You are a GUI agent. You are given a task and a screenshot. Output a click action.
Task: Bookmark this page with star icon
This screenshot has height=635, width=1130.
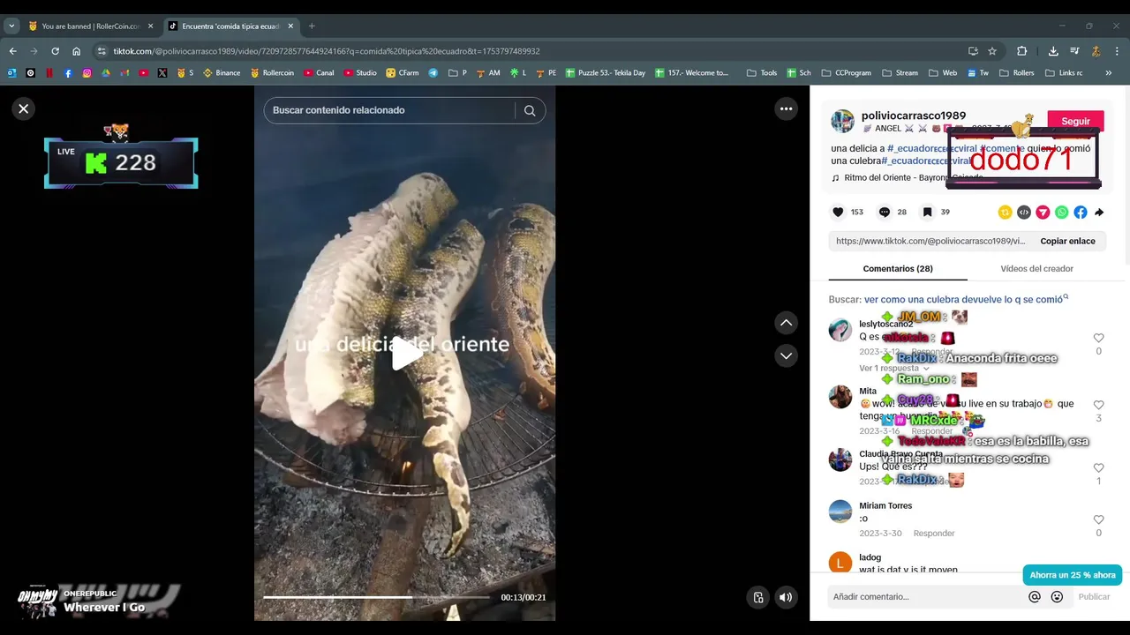coord(992,51)
